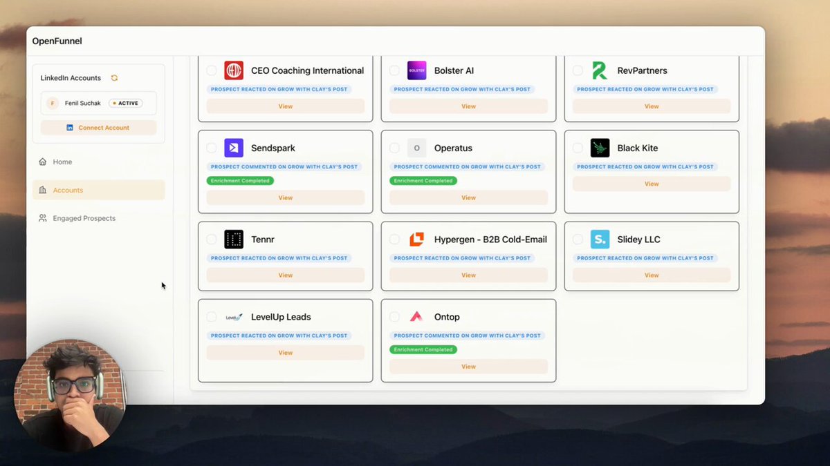Click the CEO Coaching International logo icon
This screenshot has width=830, height=466.
tap(234, 70)
